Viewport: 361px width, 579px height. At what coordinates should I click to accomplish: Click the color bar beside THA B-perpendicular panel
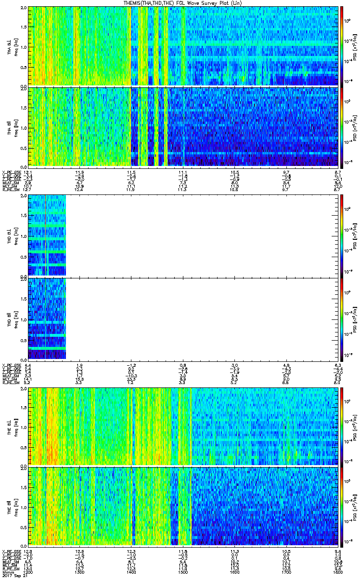342,46
